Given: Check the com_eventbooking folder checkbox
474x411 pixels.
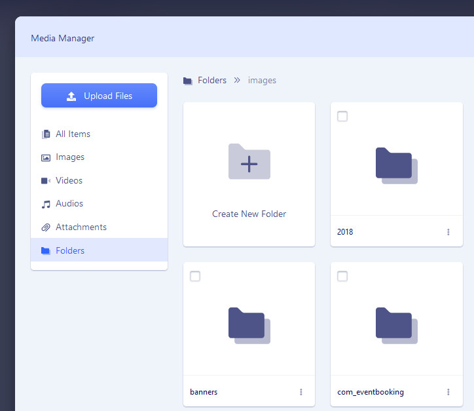Looking at the screenshot, I should (342, 277).
